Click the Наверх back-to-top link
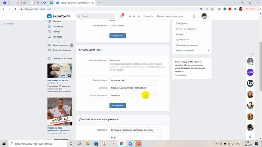The image size is (262, 147). click(9, 24)
